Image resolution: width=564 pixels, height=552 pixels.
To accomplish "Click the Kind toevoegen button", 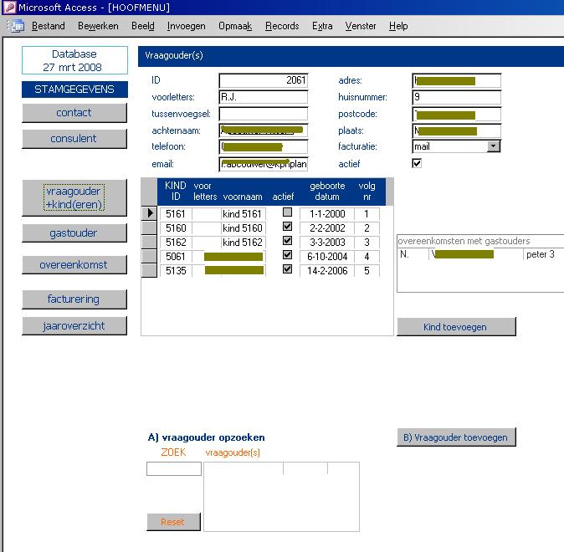I will click(456, 326).
